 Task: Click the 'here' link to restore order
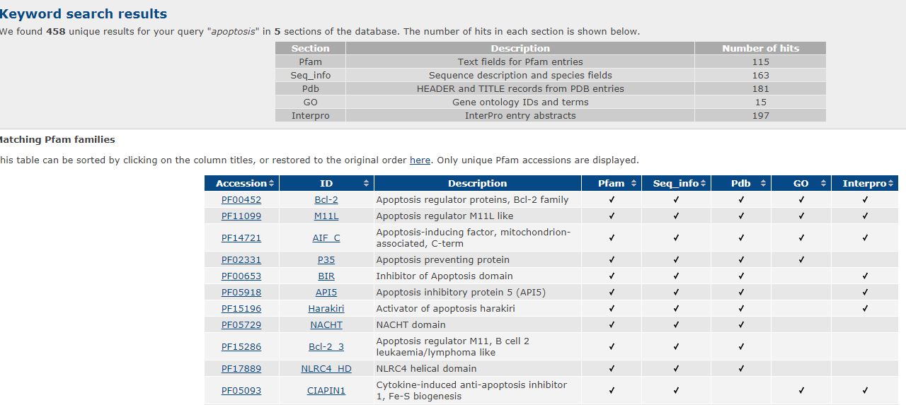(420, 160)
